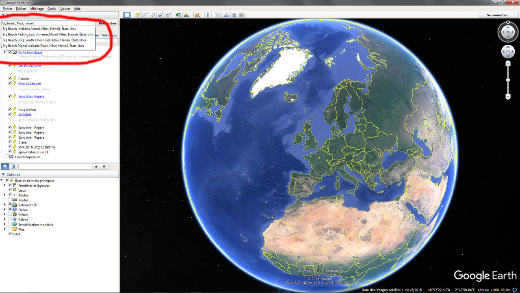Click the Historique link under search
The image size is (520, 293).
(x=109, y=35)
